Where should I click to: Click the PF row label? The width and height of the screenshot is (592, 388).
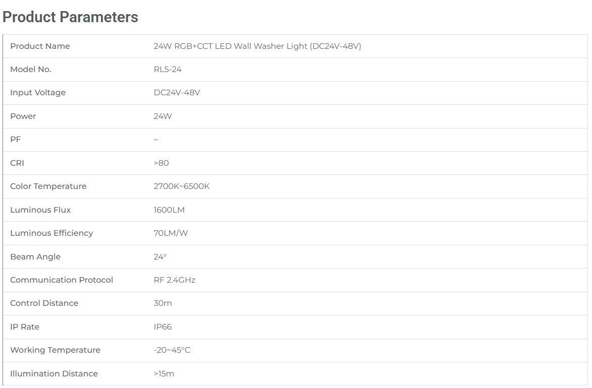(x=16, y=140)
